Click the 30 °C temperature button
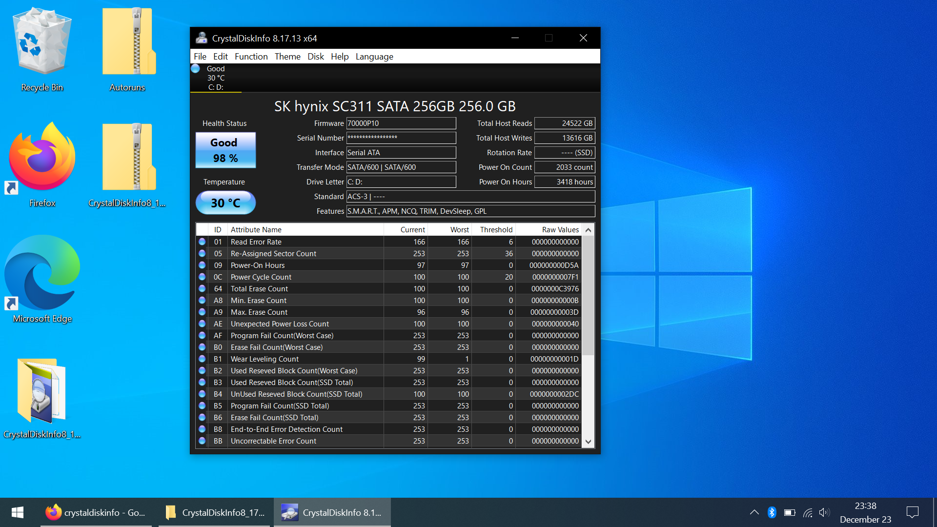This screenshot has height=527, width=937. tap(225, 203)
